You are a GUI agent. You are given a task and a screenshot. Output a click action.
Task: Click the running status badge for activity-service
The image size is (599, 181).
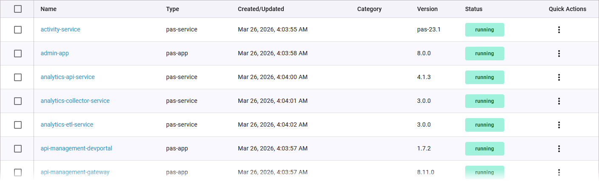pos(484,30)
